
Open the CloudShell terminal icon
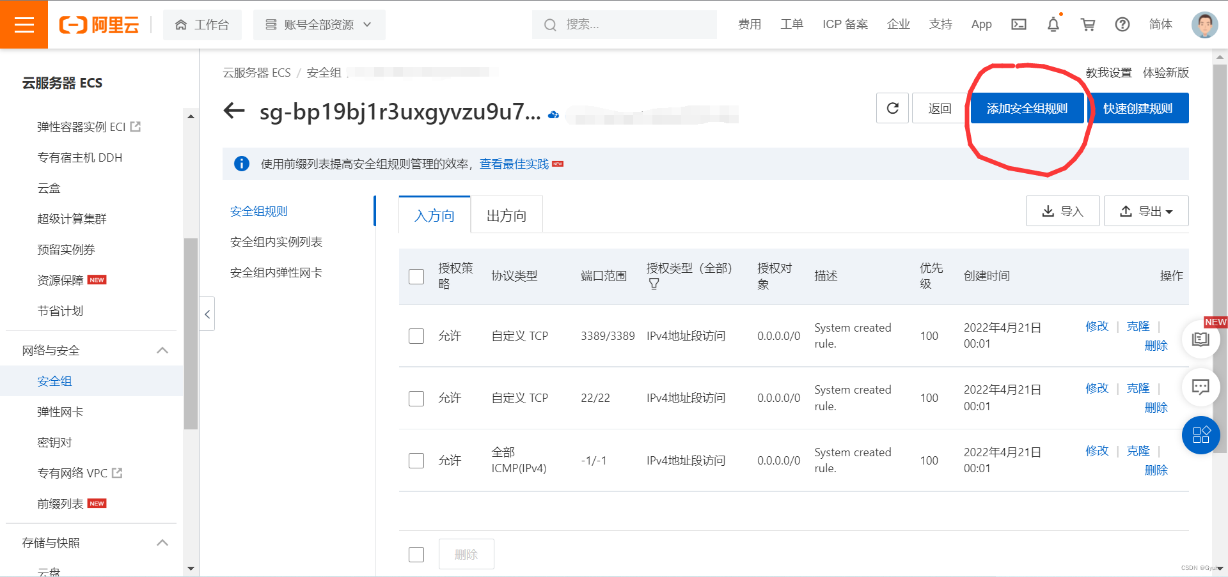(x=1019, y=24)
